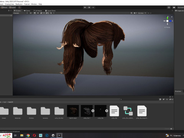Select the unity_fbx_import document asset
Image resolution: width=184 pixels, height=138 pixels.
coord(142,111)
